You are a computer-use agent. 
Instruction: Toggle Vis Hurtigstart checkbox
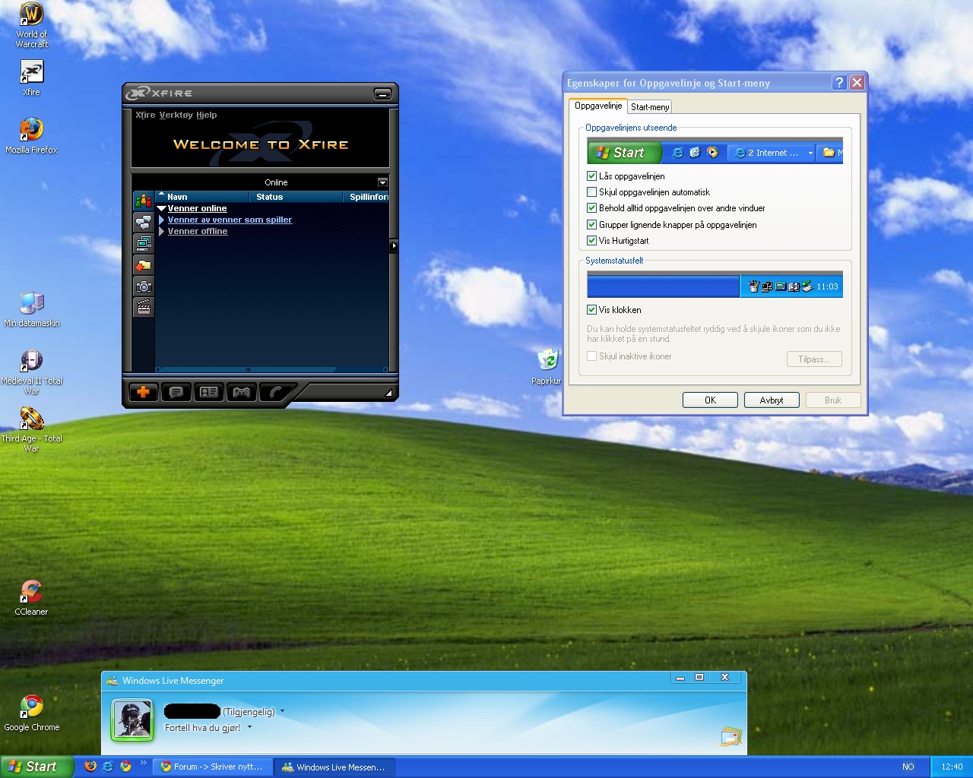click(591, 241)
